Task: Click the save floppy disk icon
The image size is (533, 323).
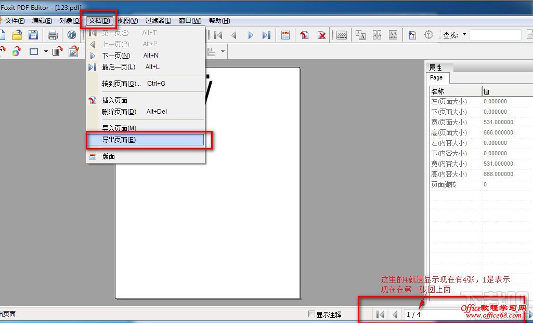Action: pos(33,35)
